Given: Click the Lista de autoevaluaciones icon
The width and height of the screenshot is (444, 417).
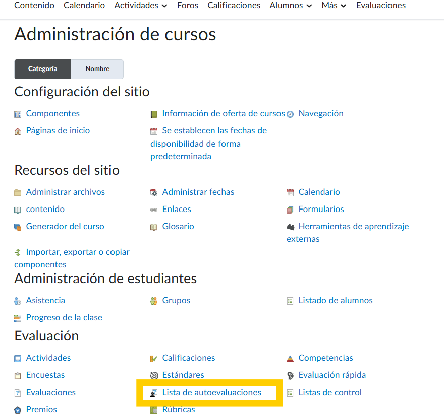Looking at the screenshot, I should [x=154, y=393].
